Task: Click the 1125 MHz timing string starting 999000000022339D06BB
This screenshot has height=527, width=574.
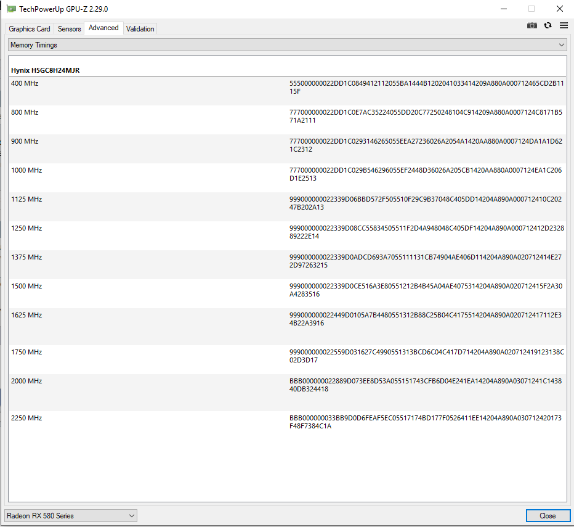Action: coord(426,203)
